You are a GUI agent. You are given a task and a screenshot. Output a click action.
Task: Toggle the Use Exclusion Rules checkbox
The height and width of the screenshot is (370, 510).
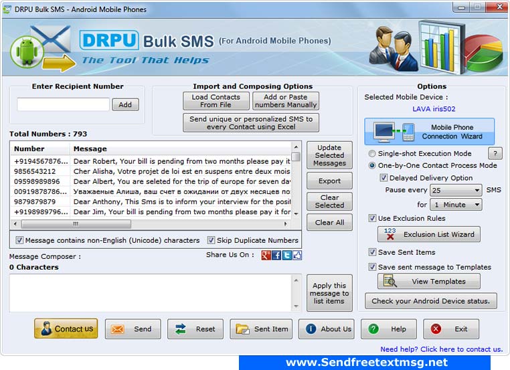click(372, 218)
